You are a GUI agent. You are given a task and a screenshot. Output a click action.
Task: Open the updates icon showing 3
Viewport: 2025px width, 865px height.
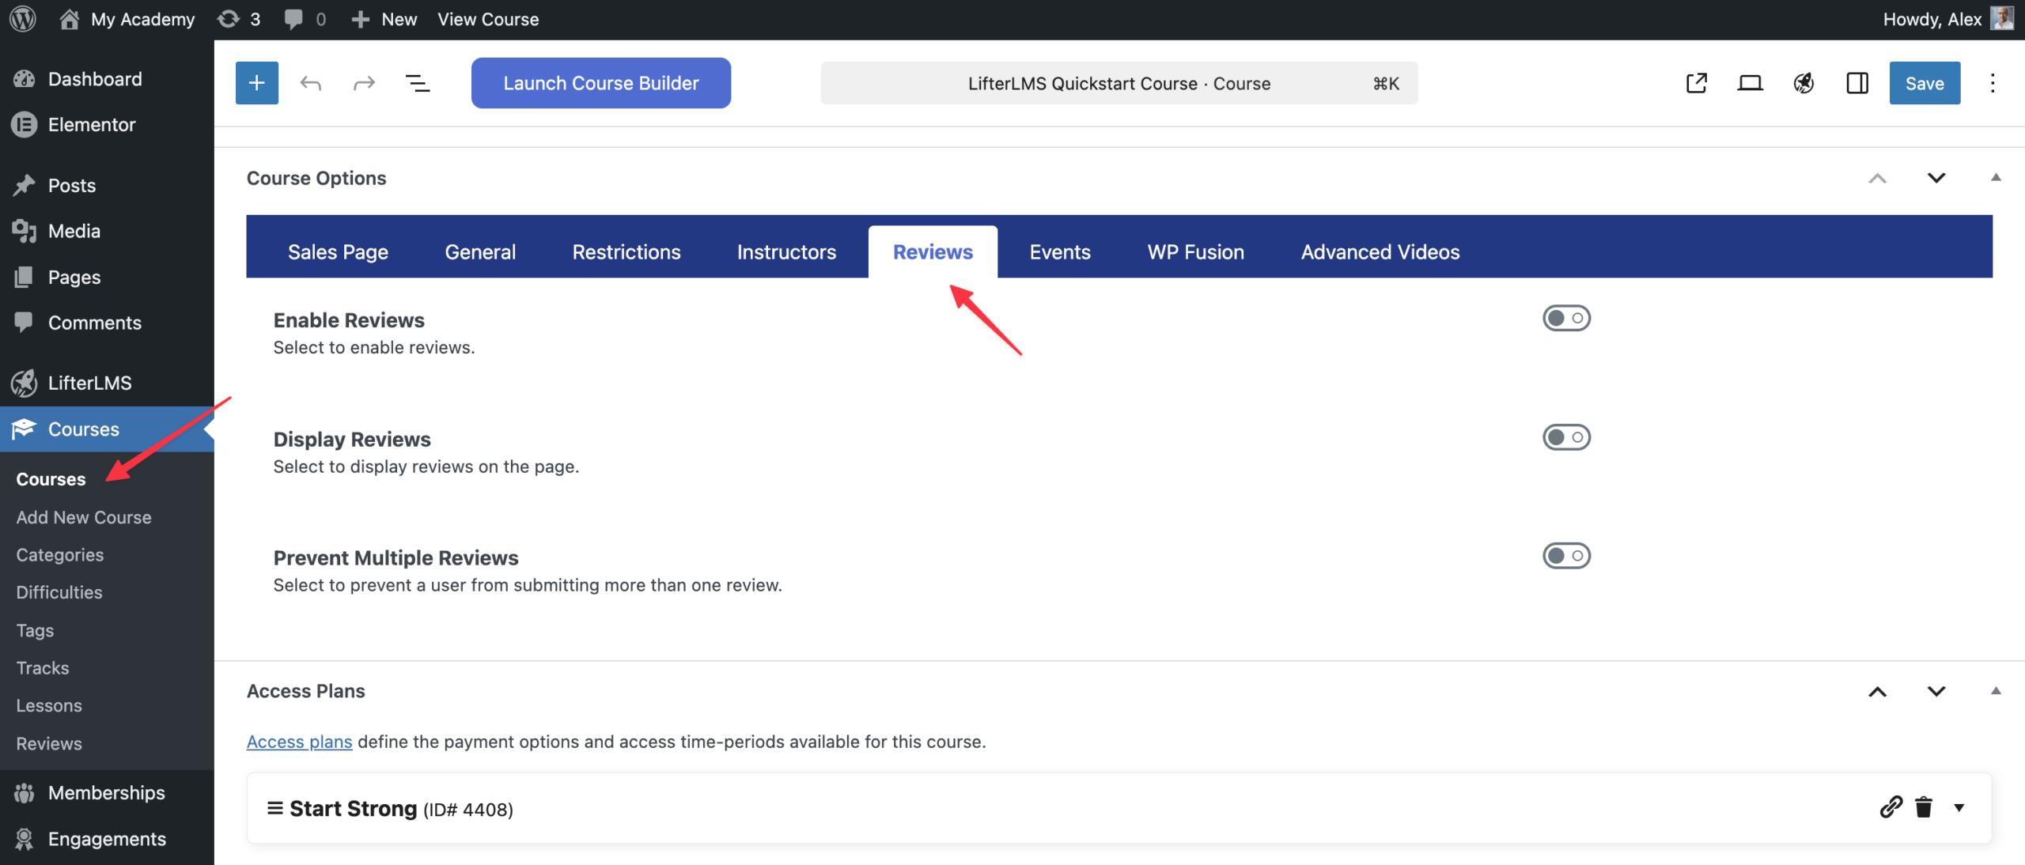click(x=238, y=19)
